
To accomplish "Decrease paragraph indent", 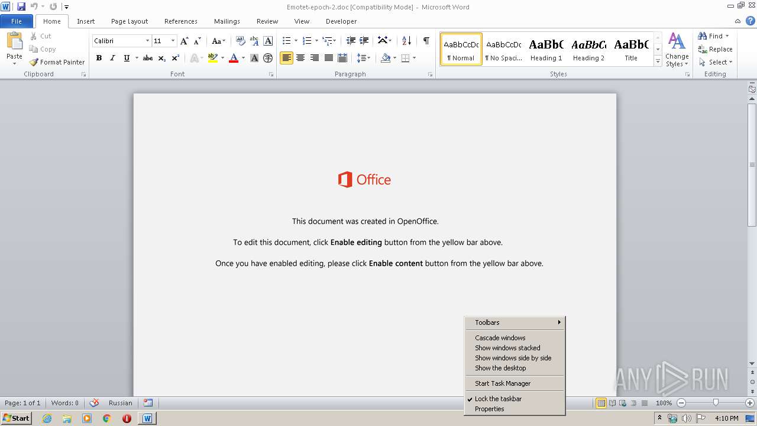I will pos(351,41).
